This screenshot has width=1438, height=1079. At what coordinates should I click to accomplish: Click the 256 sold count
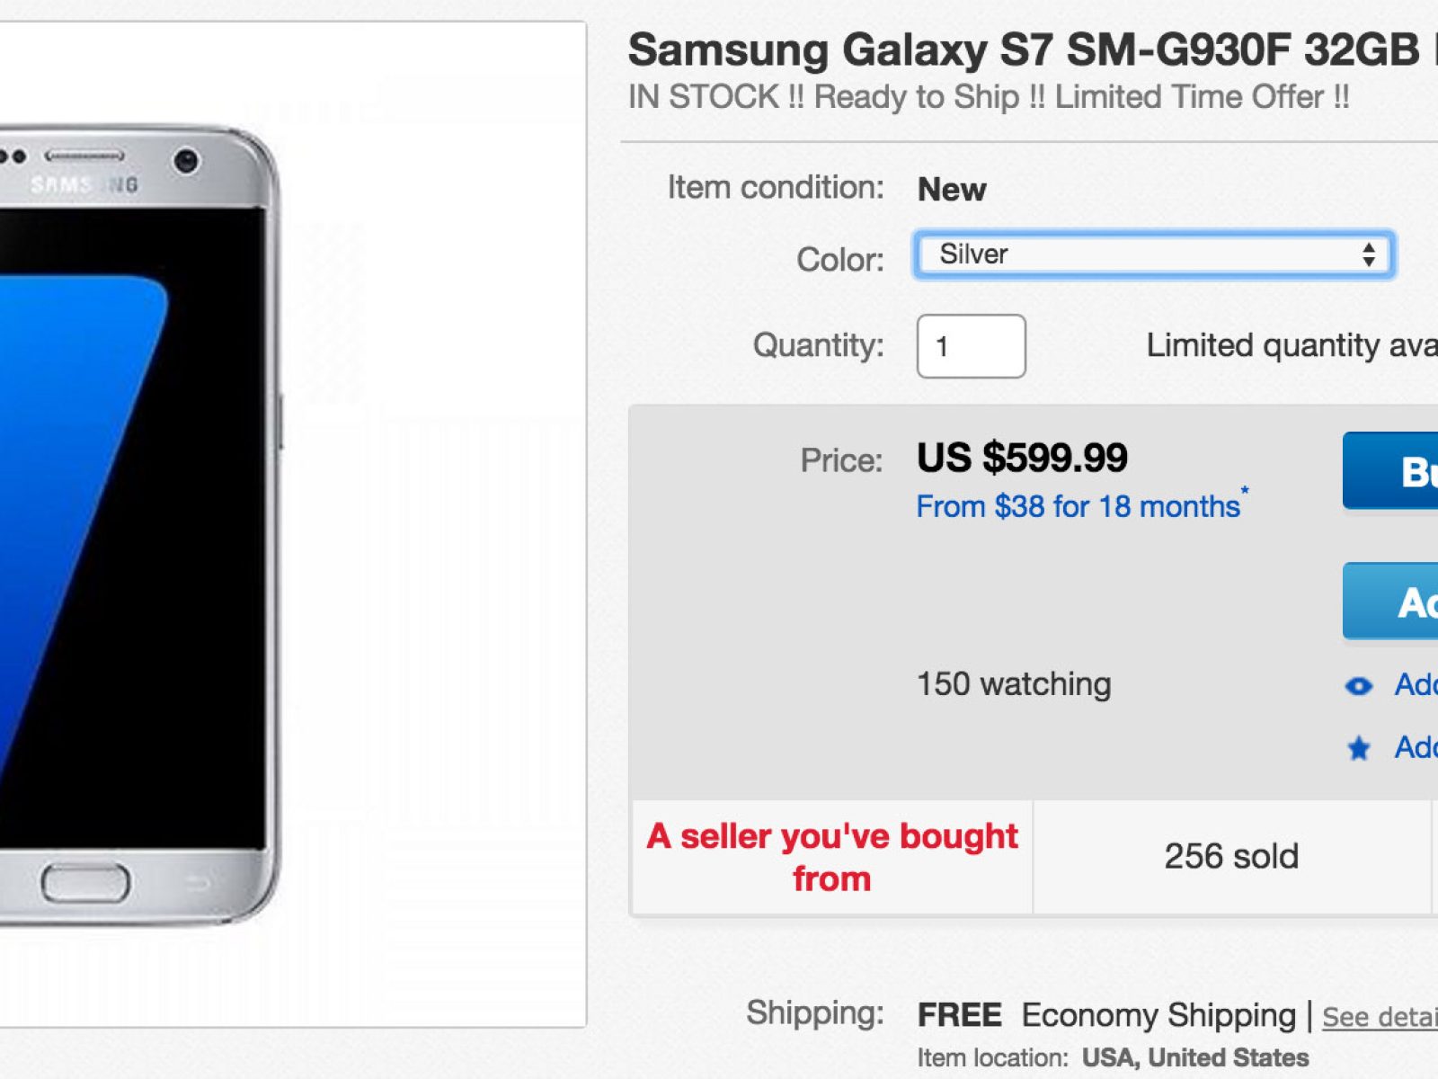click(x=1231, y=857)
